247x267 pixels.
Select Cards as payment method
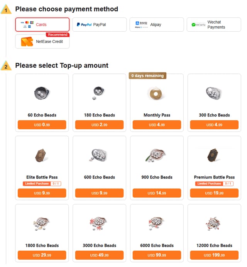coord(42,24)
